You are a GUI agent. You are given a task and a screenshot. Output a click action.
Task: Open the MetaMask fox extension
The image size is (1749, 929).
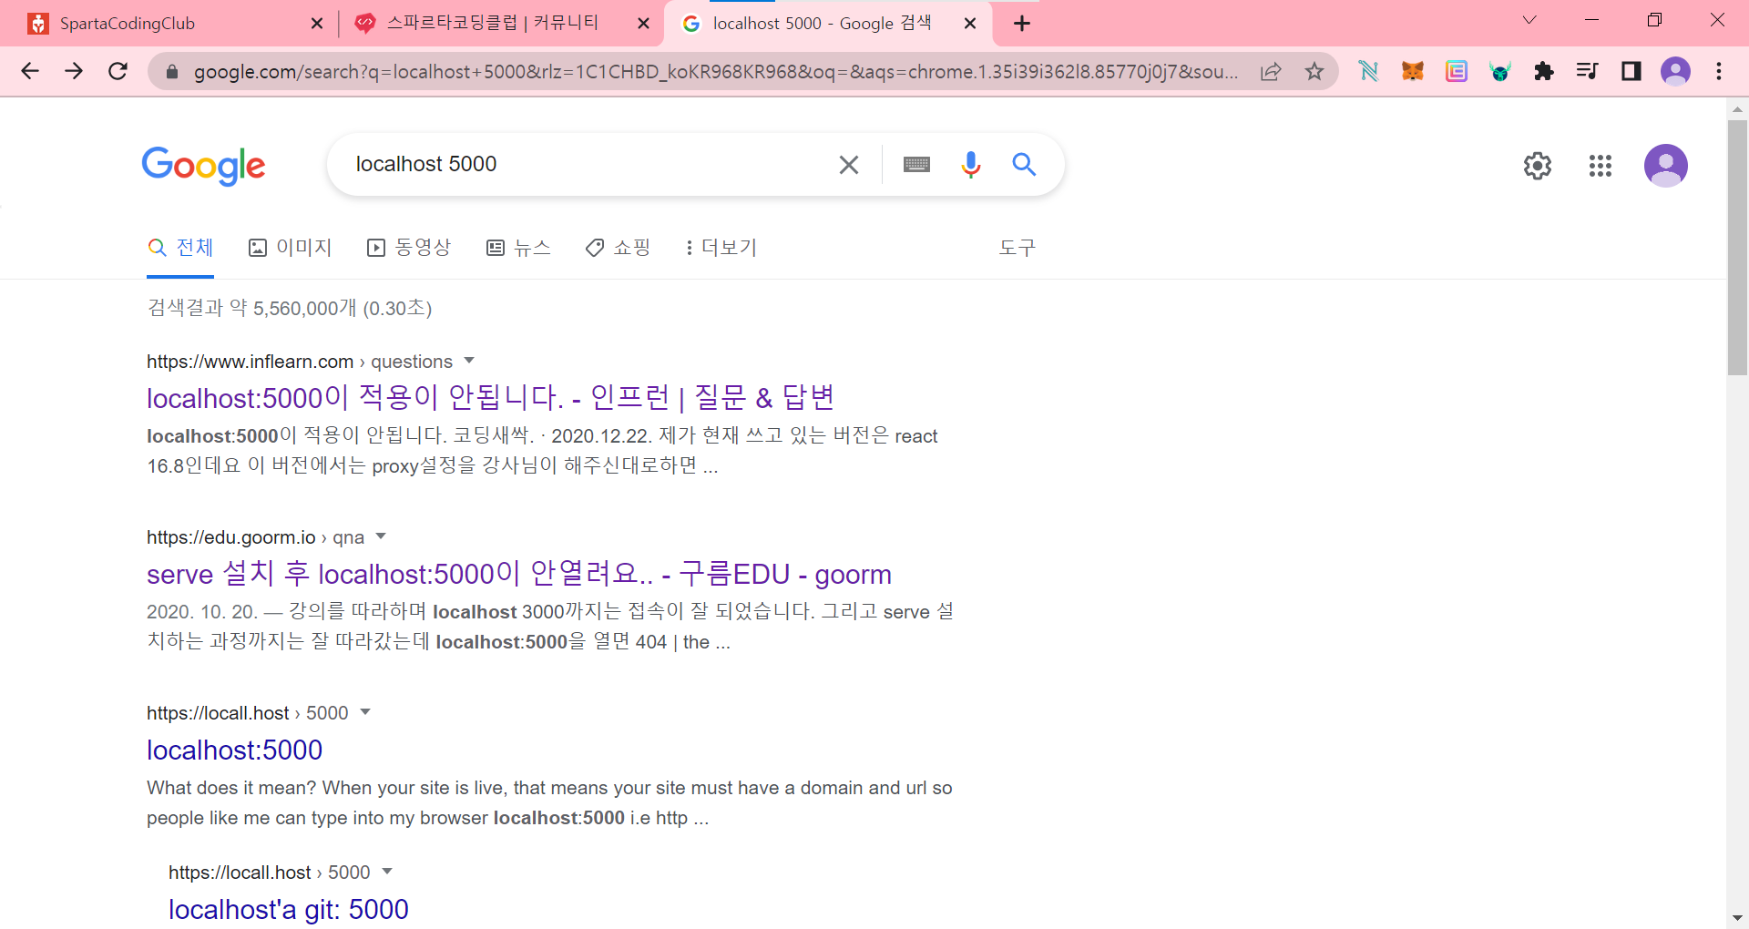pos(1413,71)
